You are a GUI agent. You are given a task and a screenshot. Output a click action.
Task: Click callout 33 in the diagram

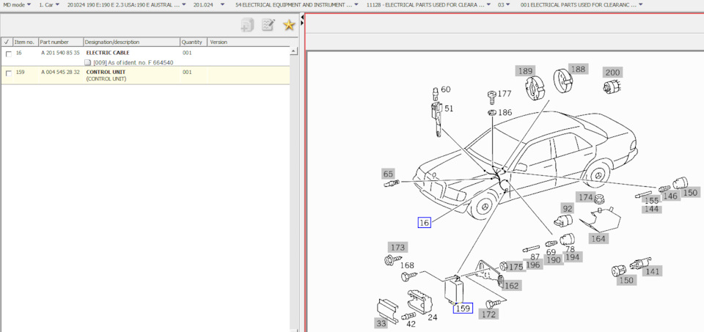[x=381, y=322]
